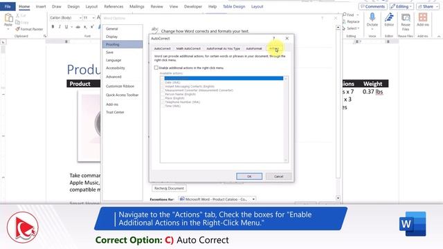
Task: Apply strikethrough formatting
Action: (78, 27)
